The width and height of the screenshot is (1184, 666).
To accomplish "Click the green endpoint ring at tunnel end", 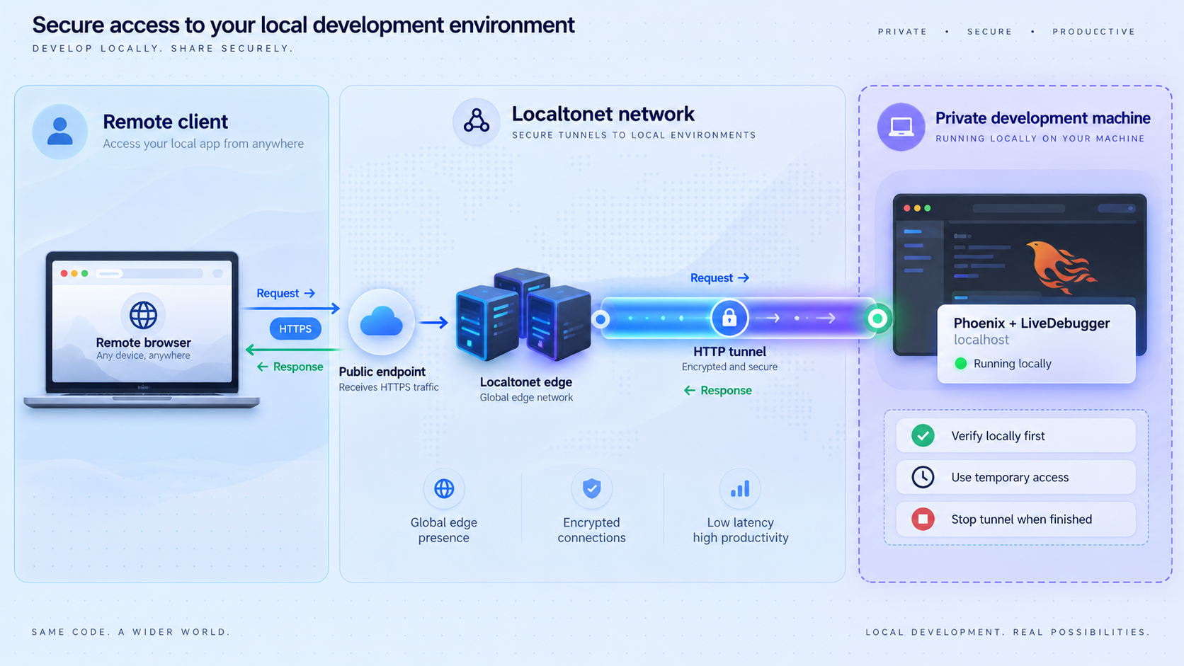I will point(877,318).
